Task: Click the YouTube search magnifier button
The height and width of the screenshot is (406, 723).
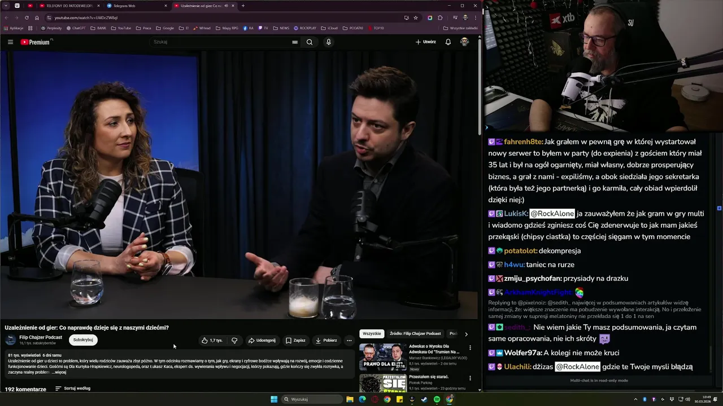Action: click(x=310, y=42)
